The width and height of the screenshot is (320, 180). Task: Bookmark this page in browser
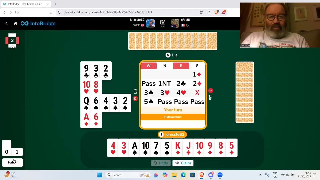point(51,12)
